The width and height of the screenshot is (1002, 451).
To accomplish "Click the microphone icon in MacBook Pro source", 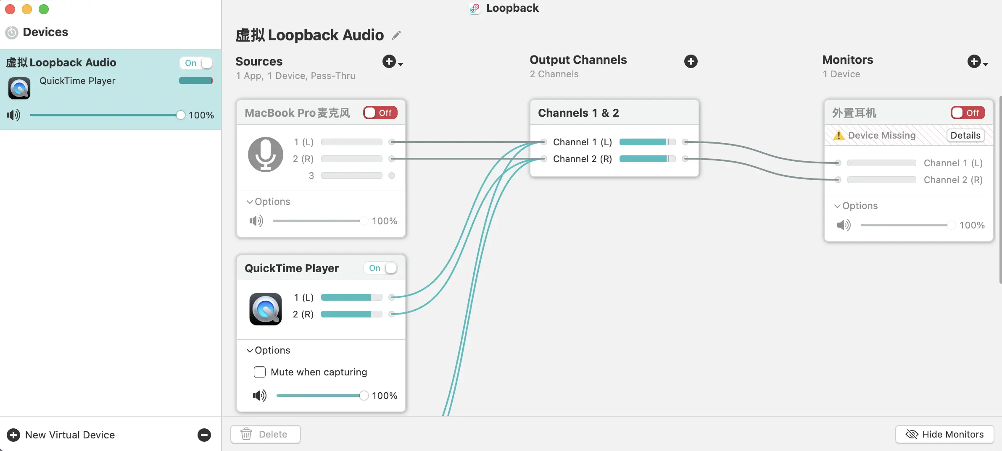I will pos(266,155).
